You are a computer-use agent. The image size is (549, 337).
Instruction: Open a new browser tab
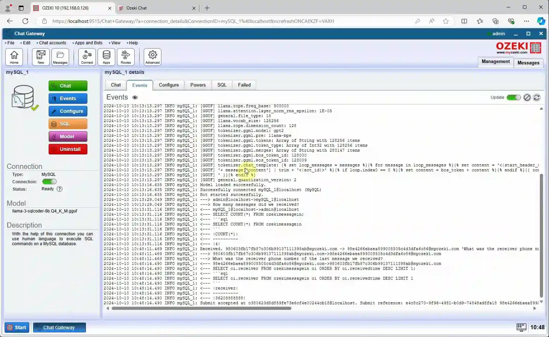click(x=207, y=8)
